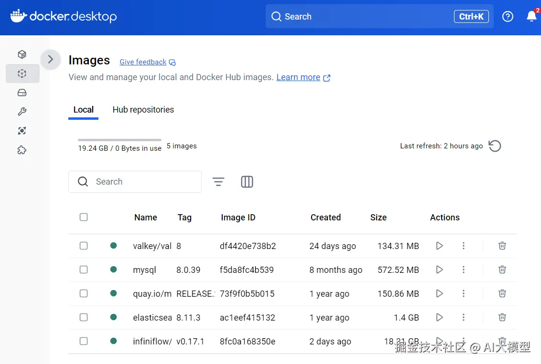This screenshot has height=364, width=541.
Task: Sort by the Name column header
Action: coord(146,217)
